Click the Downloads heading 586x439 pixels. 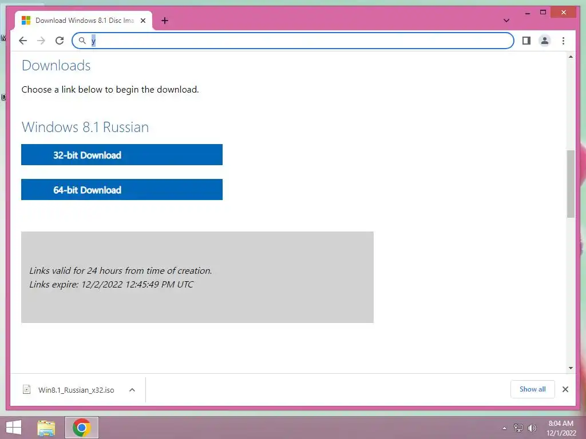(x=56, y=65)
